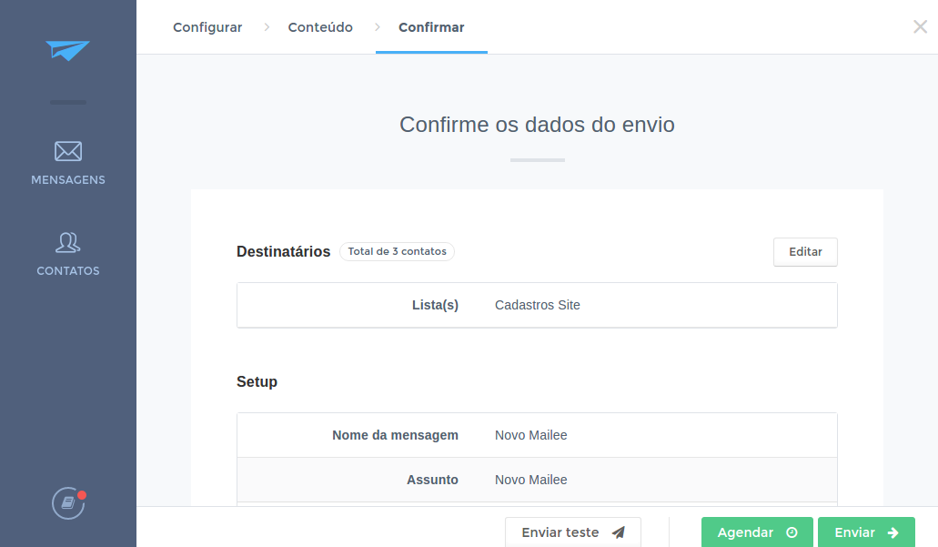The height and width of the screenshot is (547, 938).
Task: Open the book icon with red notification dot
Action: coord(68,502)
